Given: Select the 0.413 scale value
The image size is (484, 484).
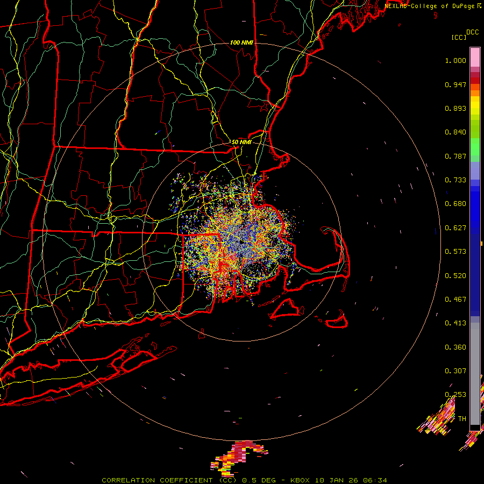Looking at the screenshot, I should 455,323.
